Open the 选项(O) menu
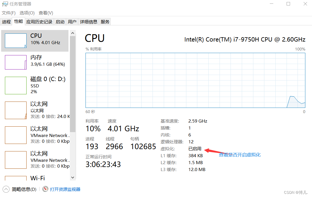This screenshot has height=197, width=312. click(x=27, y=13)
